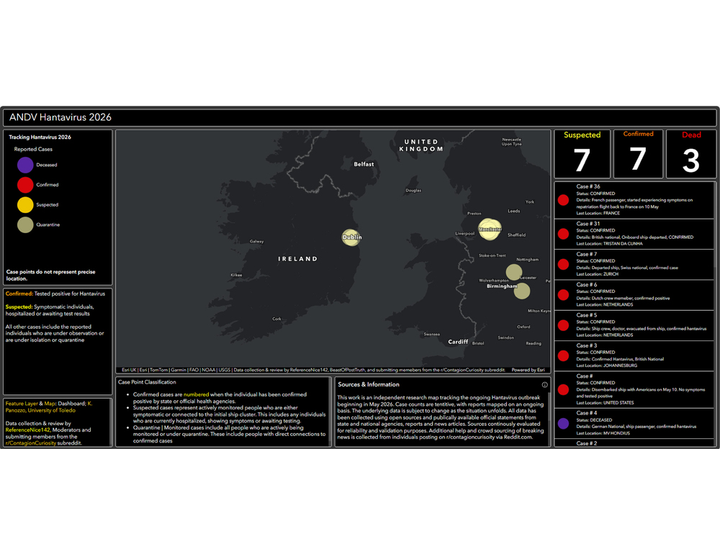Click the Confirmed 7 indicator card
720x554 pixels.
point(638,154)
